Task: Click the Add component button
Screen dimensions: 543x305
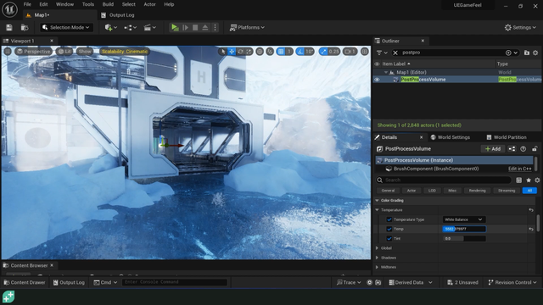Action: [493, 149]
